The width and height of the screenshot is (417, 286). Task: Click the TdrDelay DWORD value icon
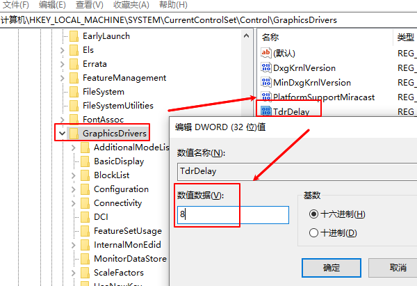pyautogui.click(x=266, y=111)
